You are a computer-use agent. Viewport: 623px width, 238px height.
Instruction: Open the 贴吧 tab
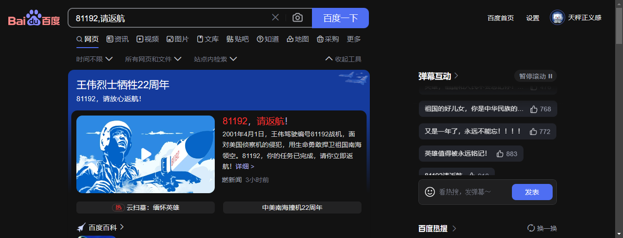coord(237,39)
